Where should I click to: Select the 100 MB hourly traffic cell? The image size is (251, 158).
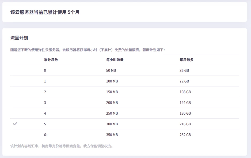tap(112, 81)
